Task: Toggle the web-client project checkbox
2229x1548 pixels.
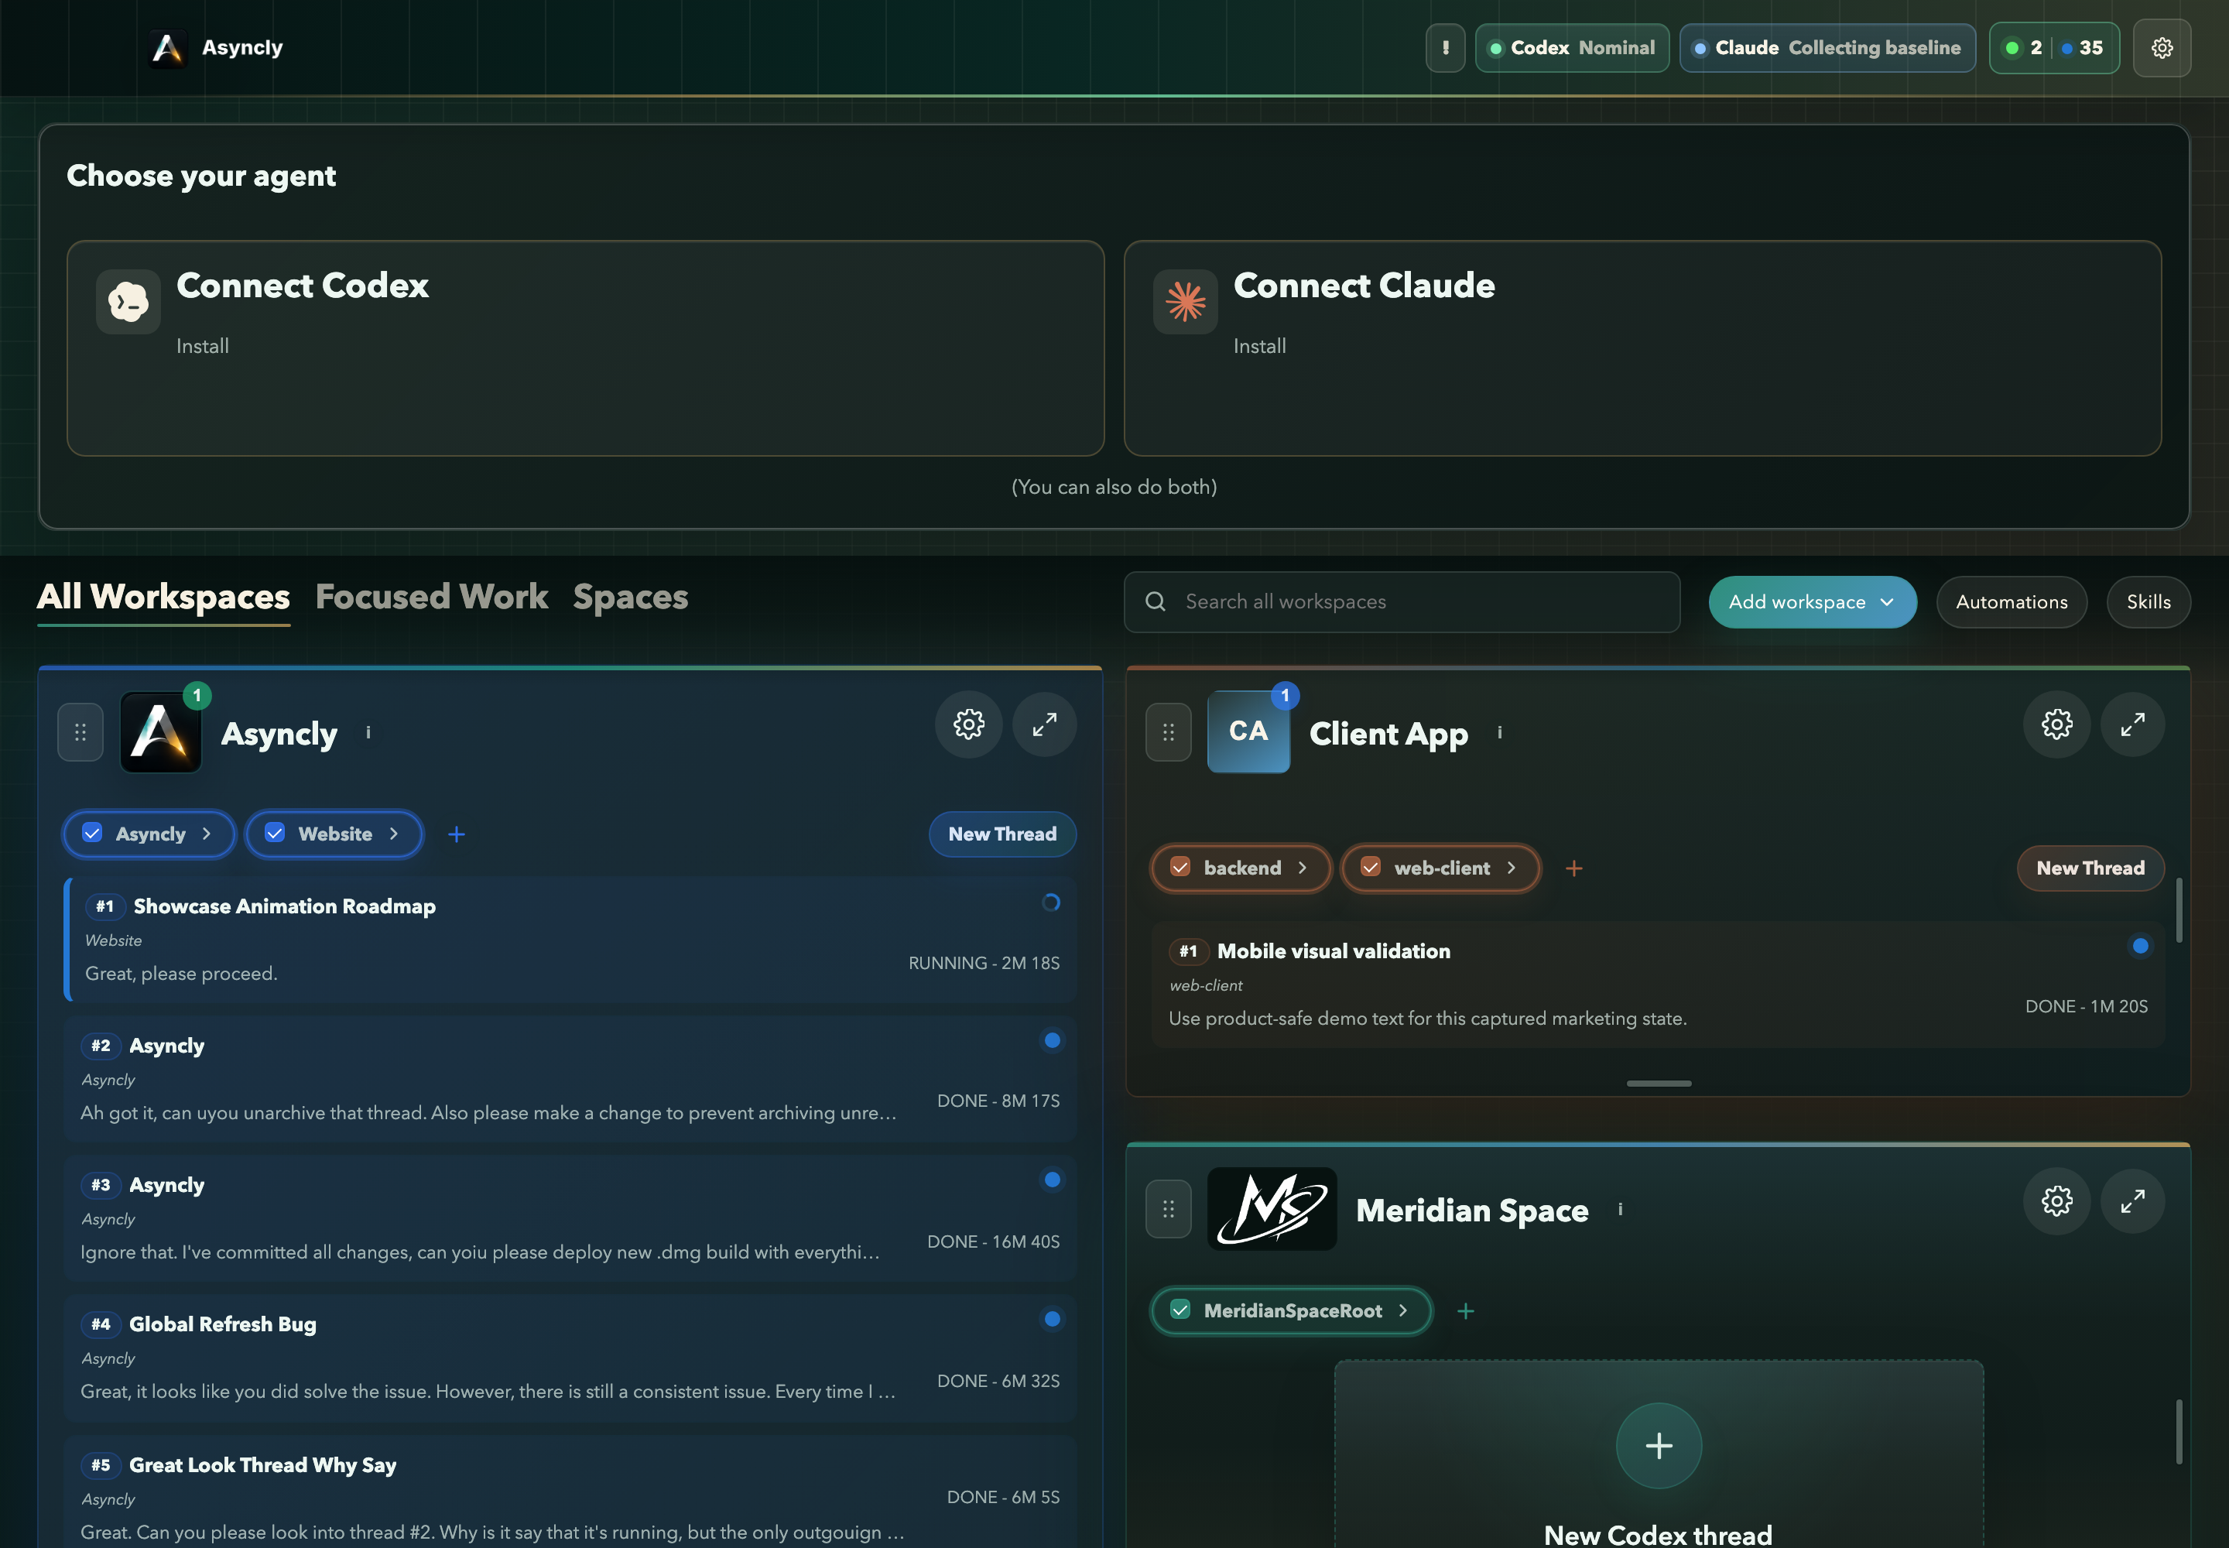Action: 1371,867
